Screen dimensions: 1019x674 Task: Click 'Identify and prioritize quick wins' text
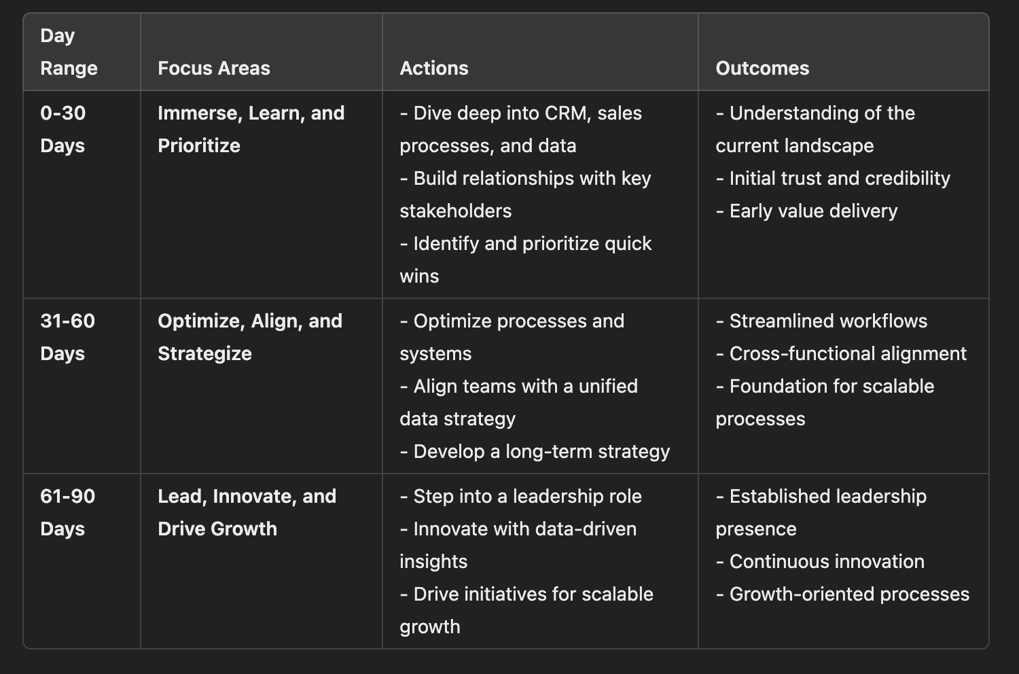coord(526,260)
